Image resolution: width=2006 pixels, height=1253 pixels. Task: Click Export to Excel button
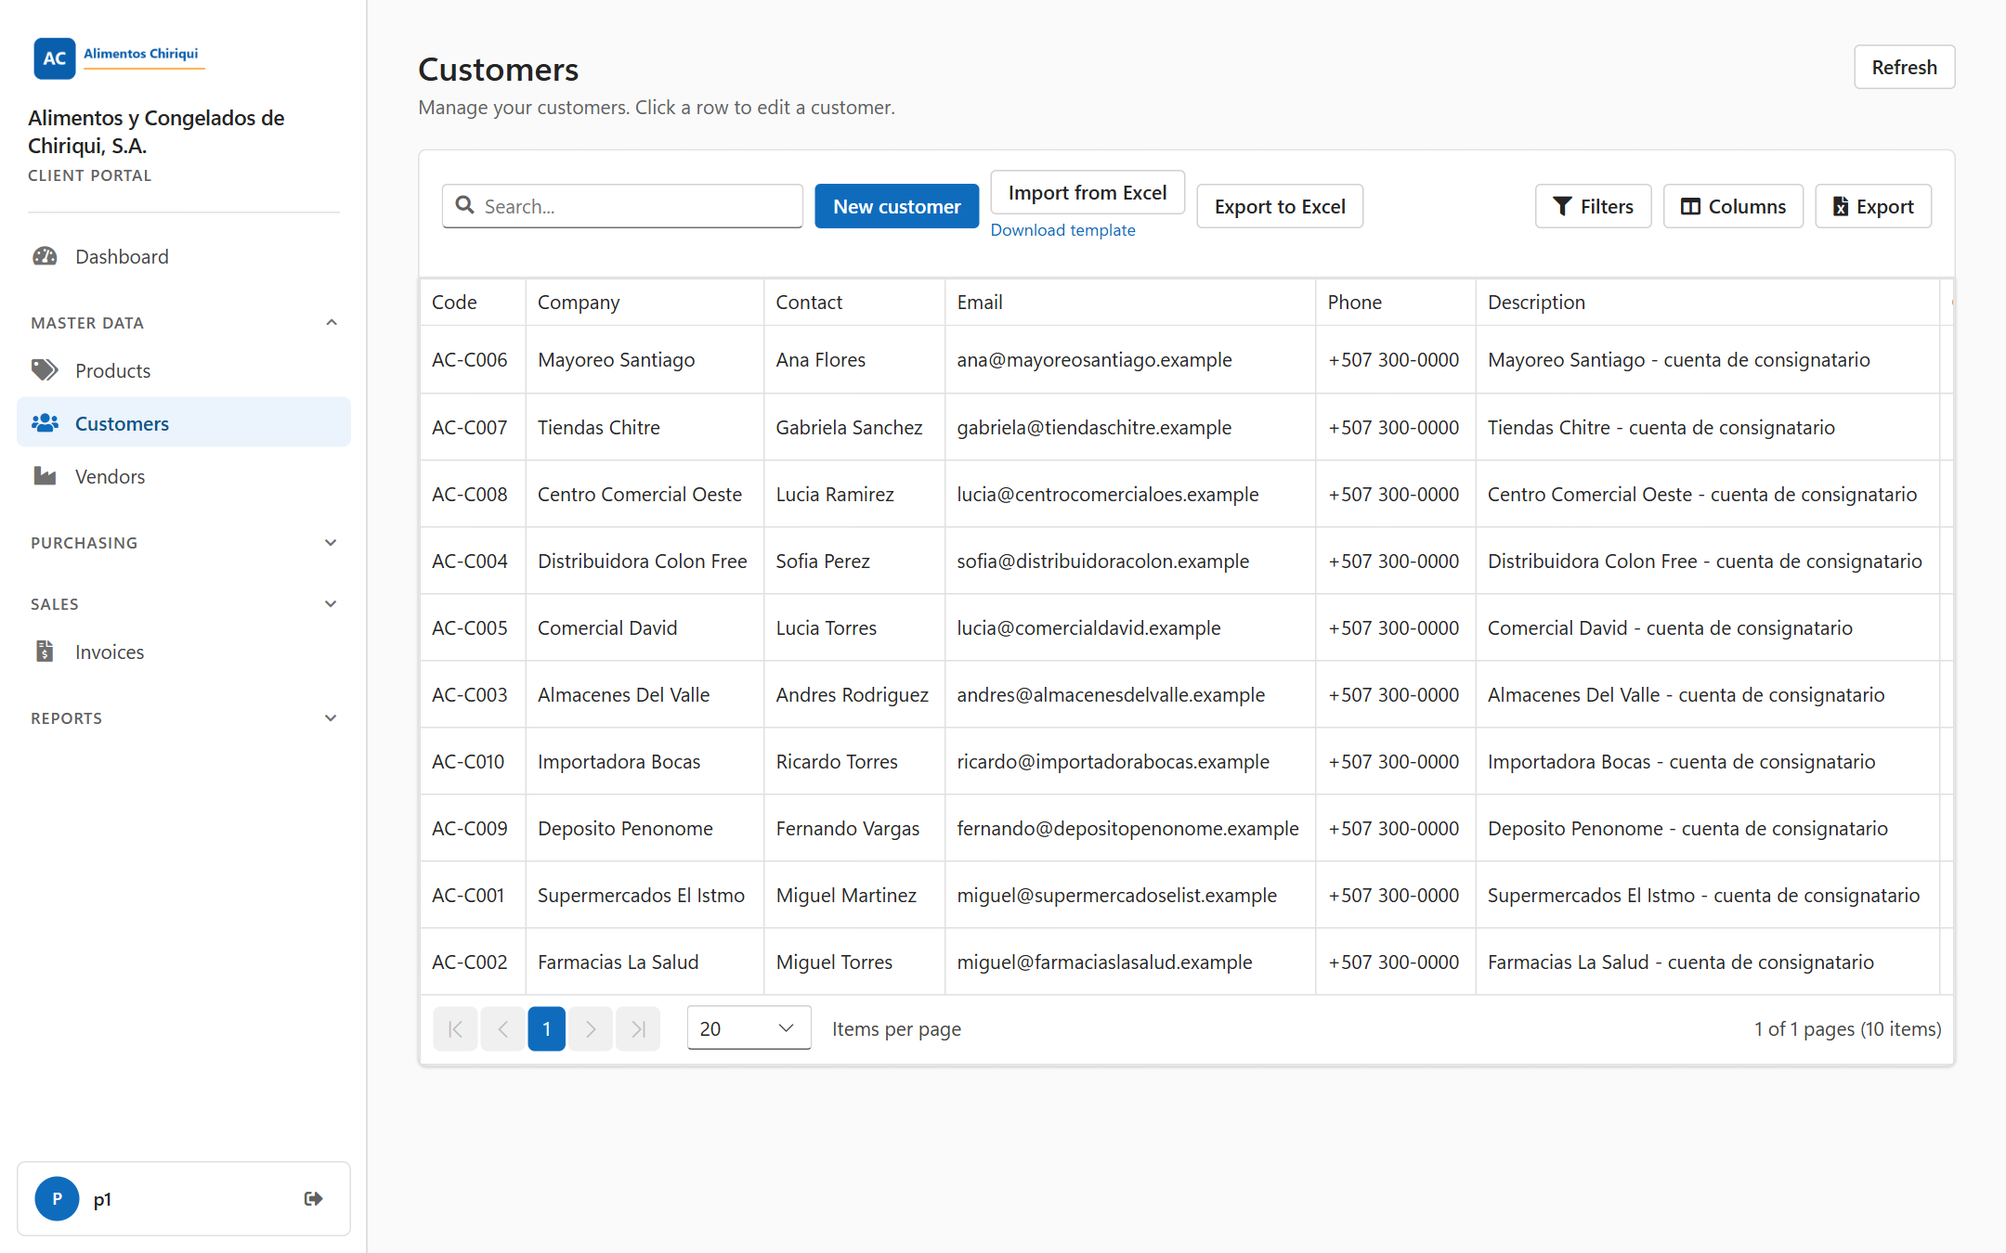pyautogui.click(x=1280, y=206)
